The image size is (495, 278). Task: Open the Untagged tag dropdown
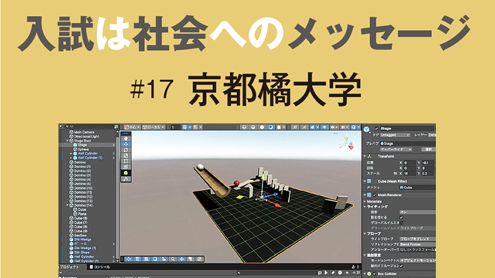395,135
